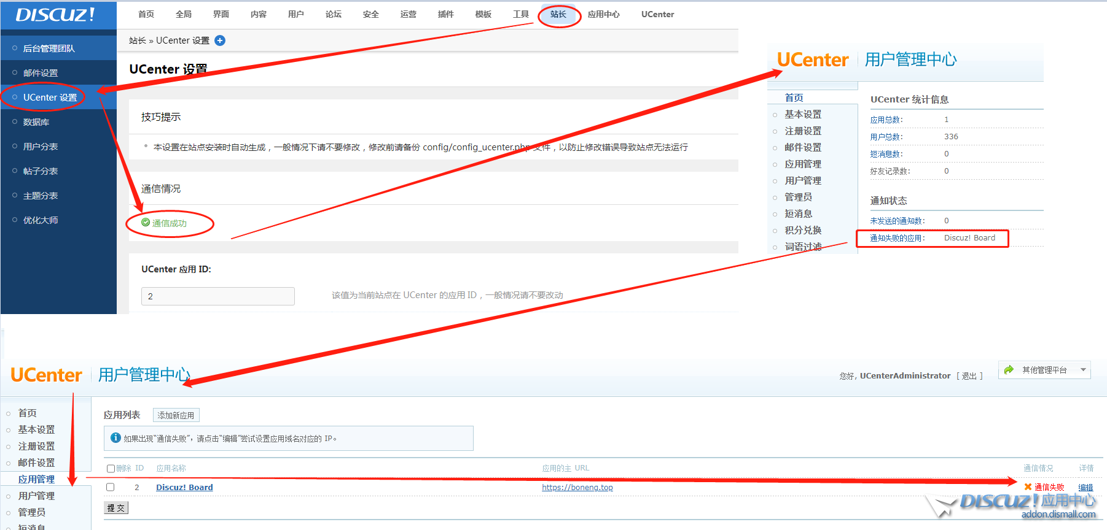Viewport: 1107px width, 530px height.
Task: Click the orange UCenter logo above 应用列表
Action: 47,375
